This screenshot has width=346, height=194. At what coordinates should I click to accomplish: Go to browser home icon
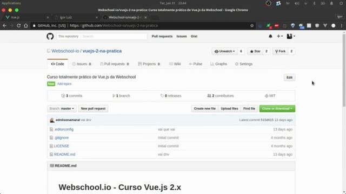26,25
